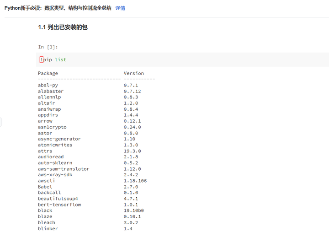Viewport: 329px width, 232px height.
Task: Select the aws-xray-sdk package name
Action: click(x=55, y=175)
